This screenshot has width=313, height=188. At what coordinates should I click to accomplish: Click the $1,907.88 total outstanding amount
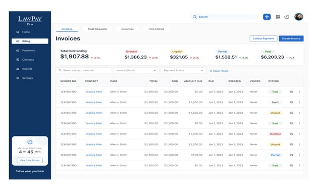[74, 57]
